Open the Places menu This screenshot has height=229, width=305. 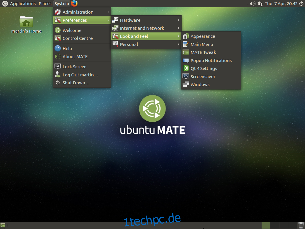coord(45,4)
